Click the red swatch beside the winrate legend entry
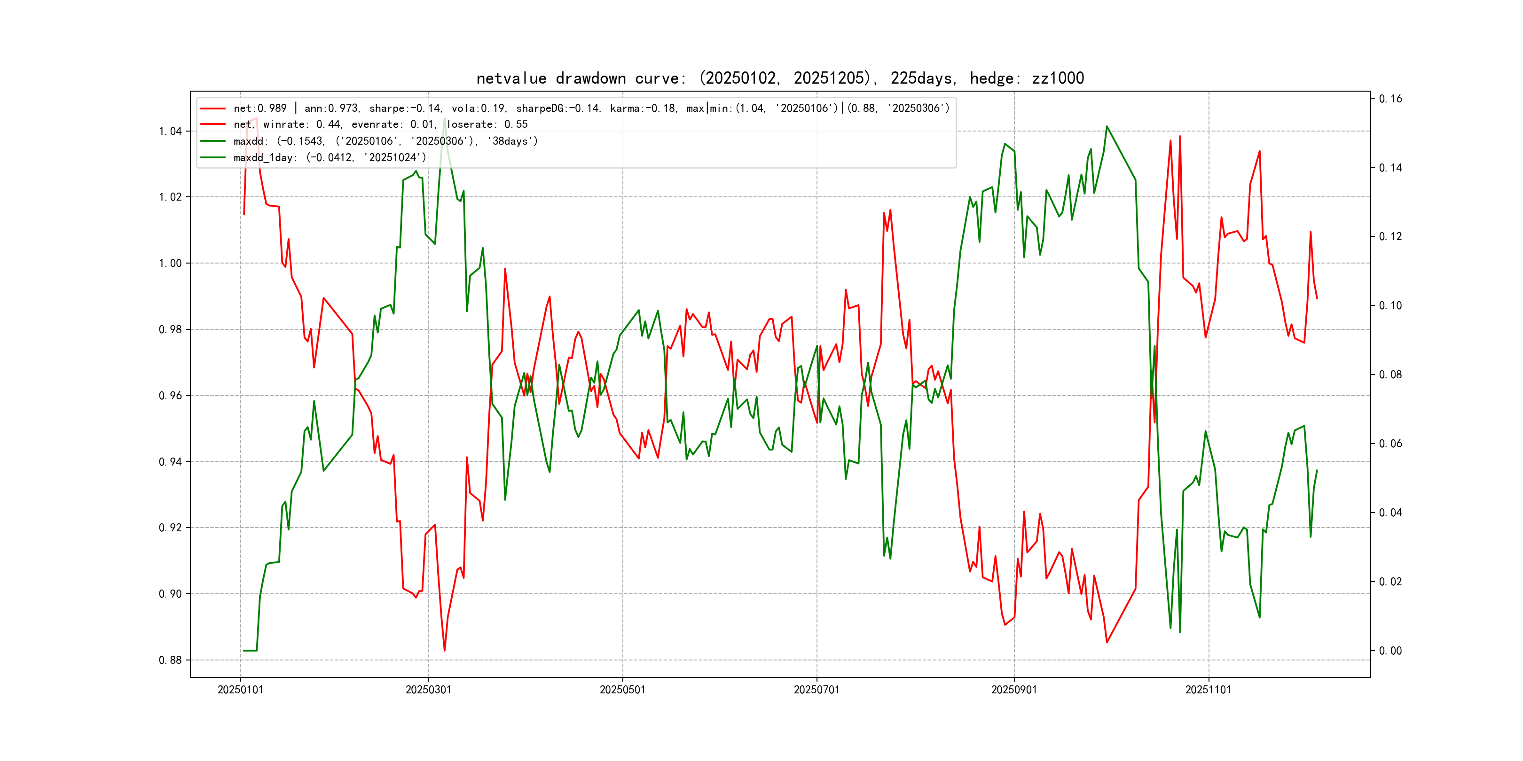1523x761 pixels. (x=213, y=124)
